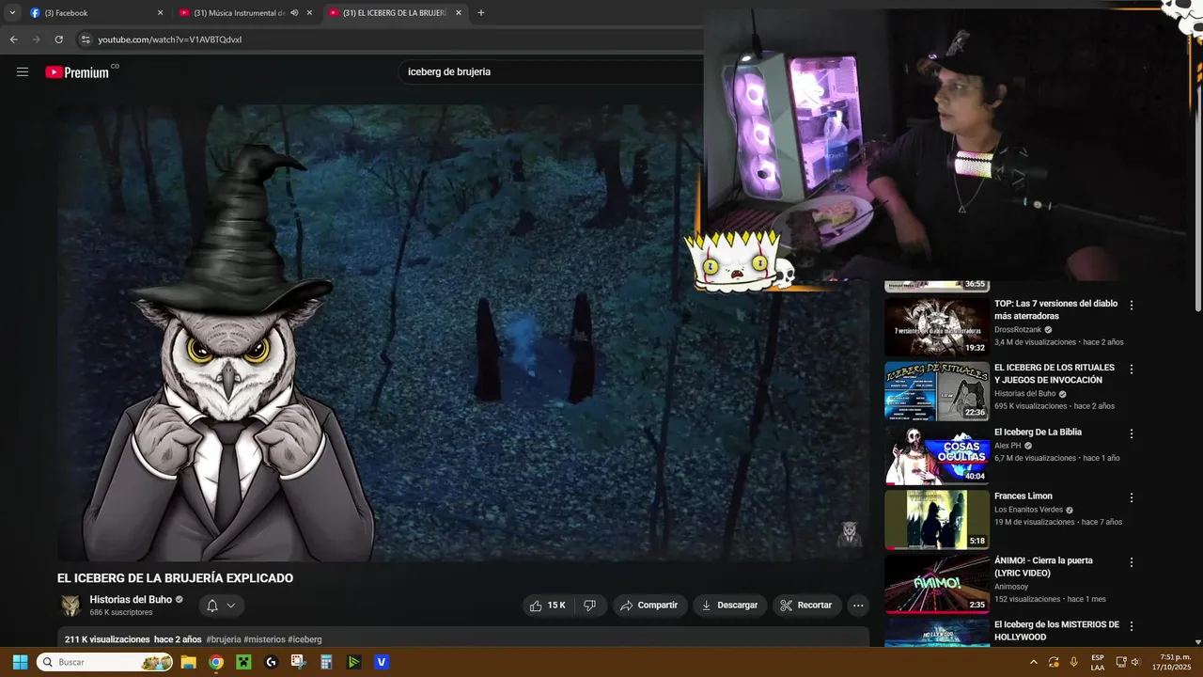
Task: Open options menu for MISTERIOS DE HOLLYWOOD video
Action: [1132, 625]
